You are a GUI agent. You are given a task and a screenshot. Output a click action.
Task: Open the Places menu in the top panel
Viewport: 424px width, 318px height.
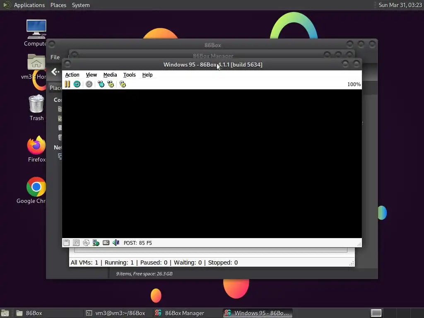pyautogui.click(x=58, y=5)
